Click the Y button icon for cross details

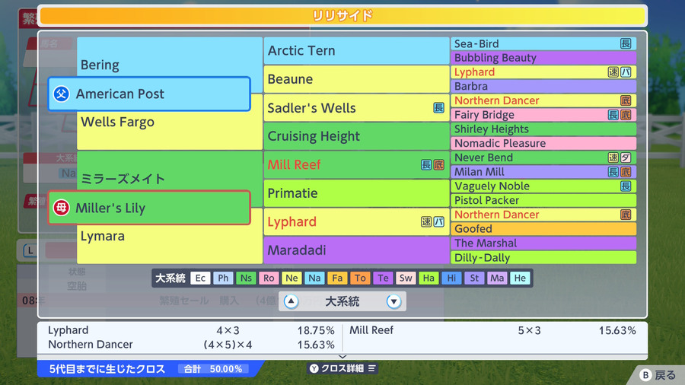(314, 368)
